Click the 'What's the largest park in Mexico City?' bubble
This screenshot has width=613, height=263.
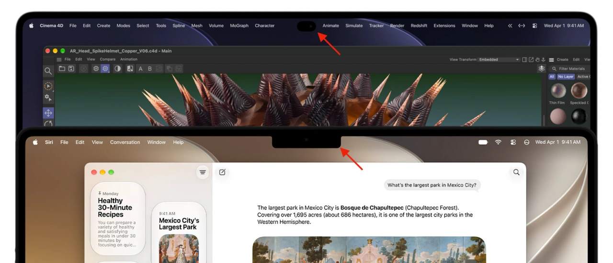click(x=432, y=185)
